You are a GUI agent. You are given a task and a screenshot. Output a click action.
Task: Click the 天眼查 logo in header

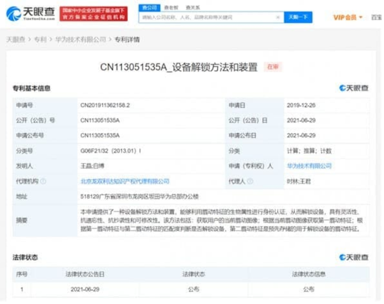coord(31,14)
